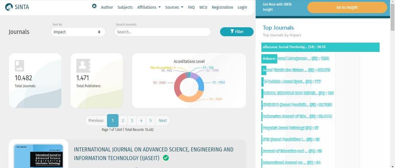This screenshot has height=168, width=395.
Task: Open the Sort by Impact dropdown
Action: click(x=78, y=32)
